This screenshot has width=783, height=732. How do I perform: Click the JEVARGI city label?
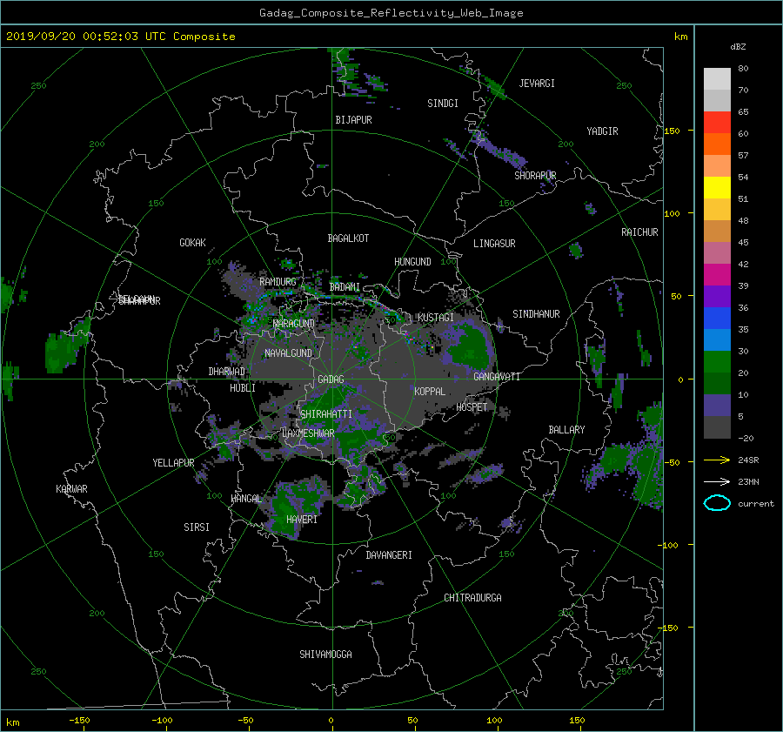[537, 84]
